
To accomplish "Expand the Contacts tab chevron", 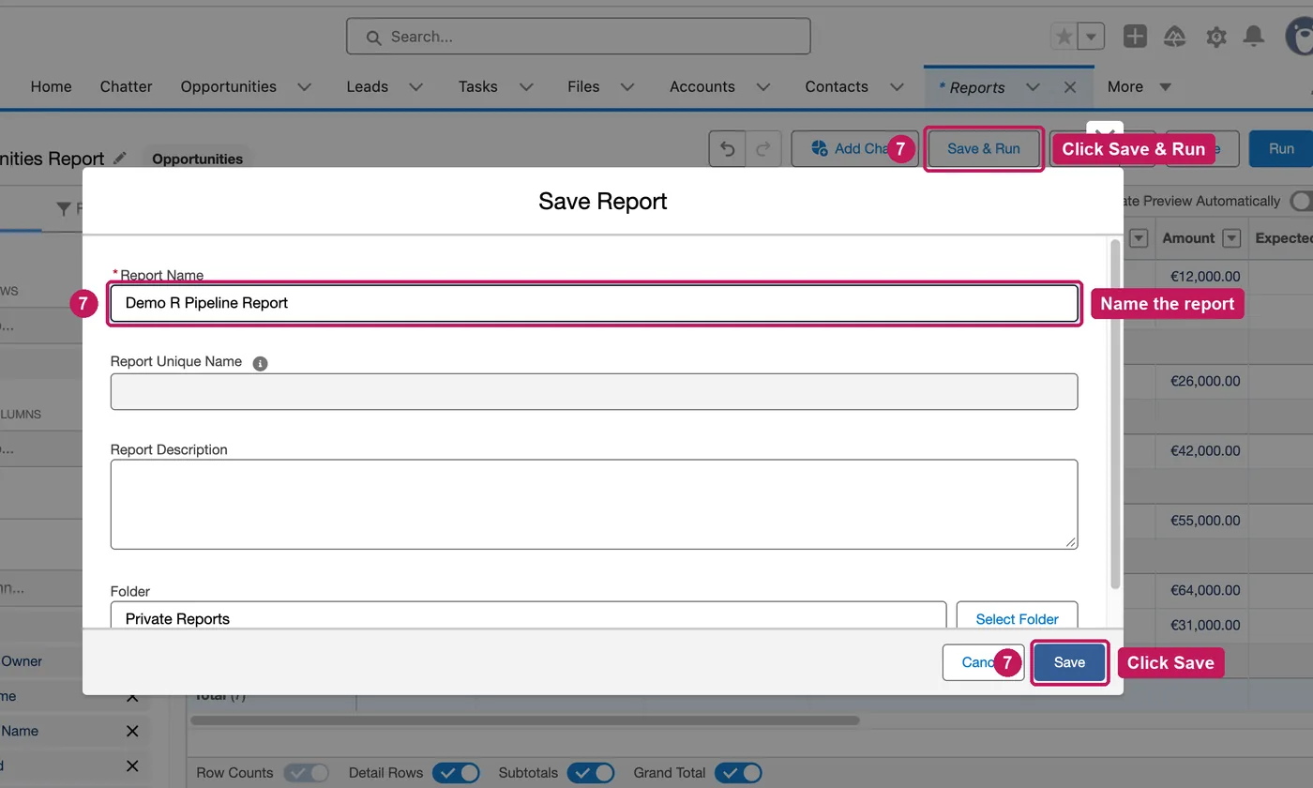I will [x=897, y=86].
